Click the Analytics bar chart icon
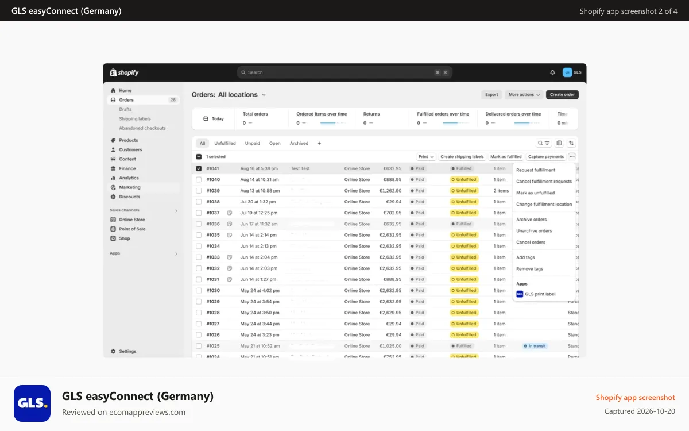The width and height of the screenshot is (689, 431). coord(113,178)
